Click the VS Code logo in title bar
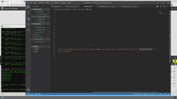 [28, 3]
